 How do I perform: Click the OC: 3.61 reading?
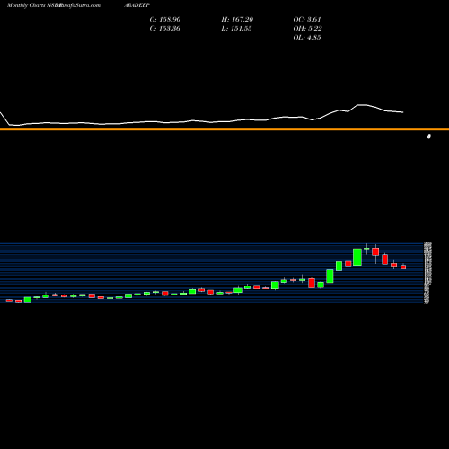coord(307,20)
